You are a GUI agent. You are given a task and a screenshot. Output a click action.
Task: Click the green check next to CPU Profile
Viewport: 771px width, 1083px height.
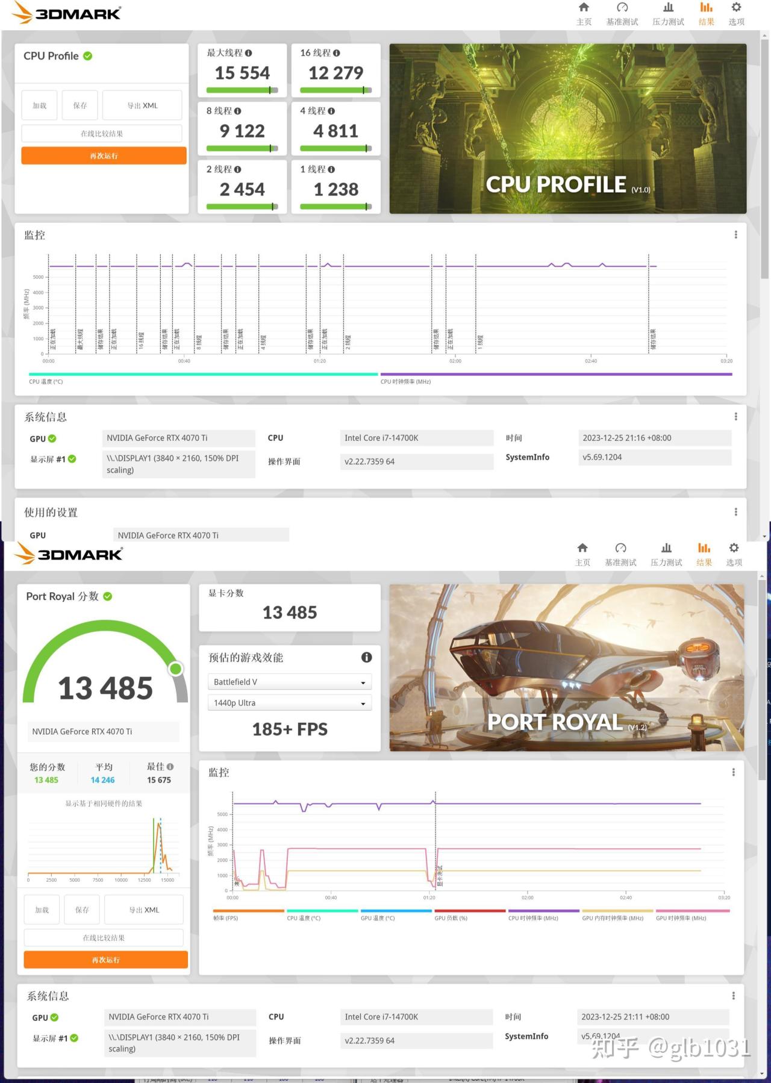[x=88, y=56]
